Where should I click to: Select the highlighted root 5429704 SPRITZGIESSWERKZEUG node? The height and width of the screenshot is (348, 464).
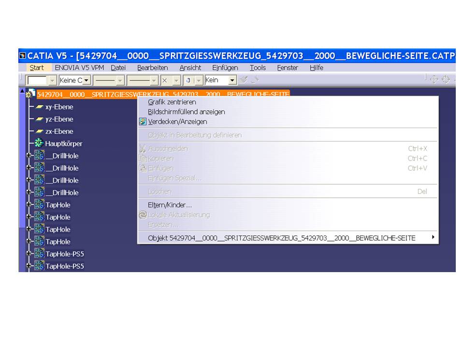(x=163, y=94)
